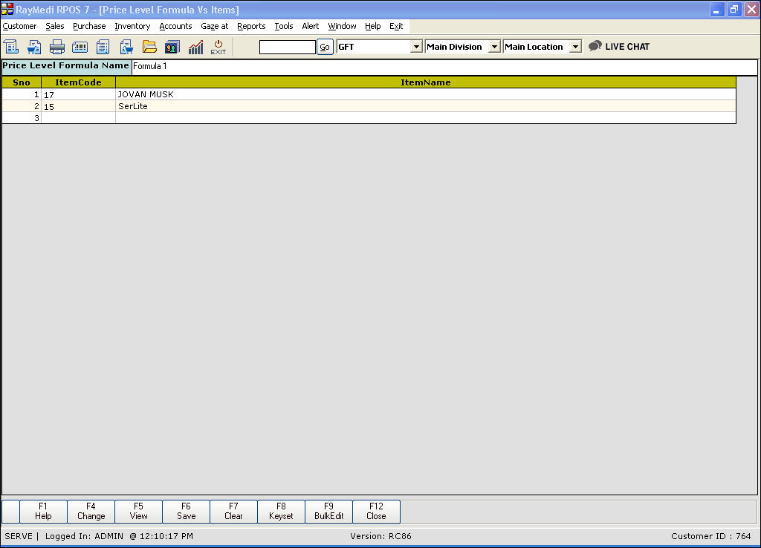
Task: Click the sales growth chart icon
Action: pyautogui.click(x=195, y=47)
